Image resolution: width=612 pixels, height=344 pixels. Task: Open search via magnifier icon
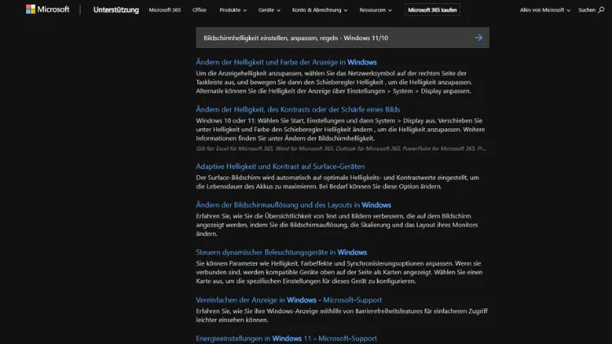click(601, 10)
